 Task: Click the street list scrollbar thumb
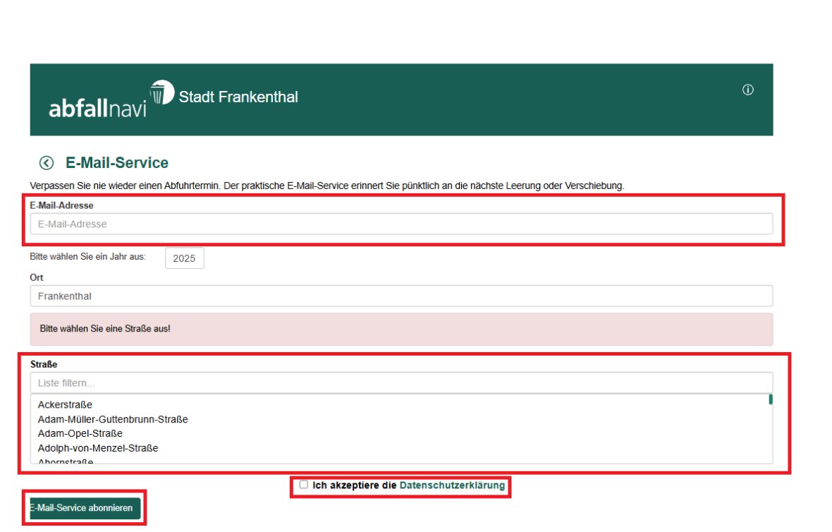(770, 399)
